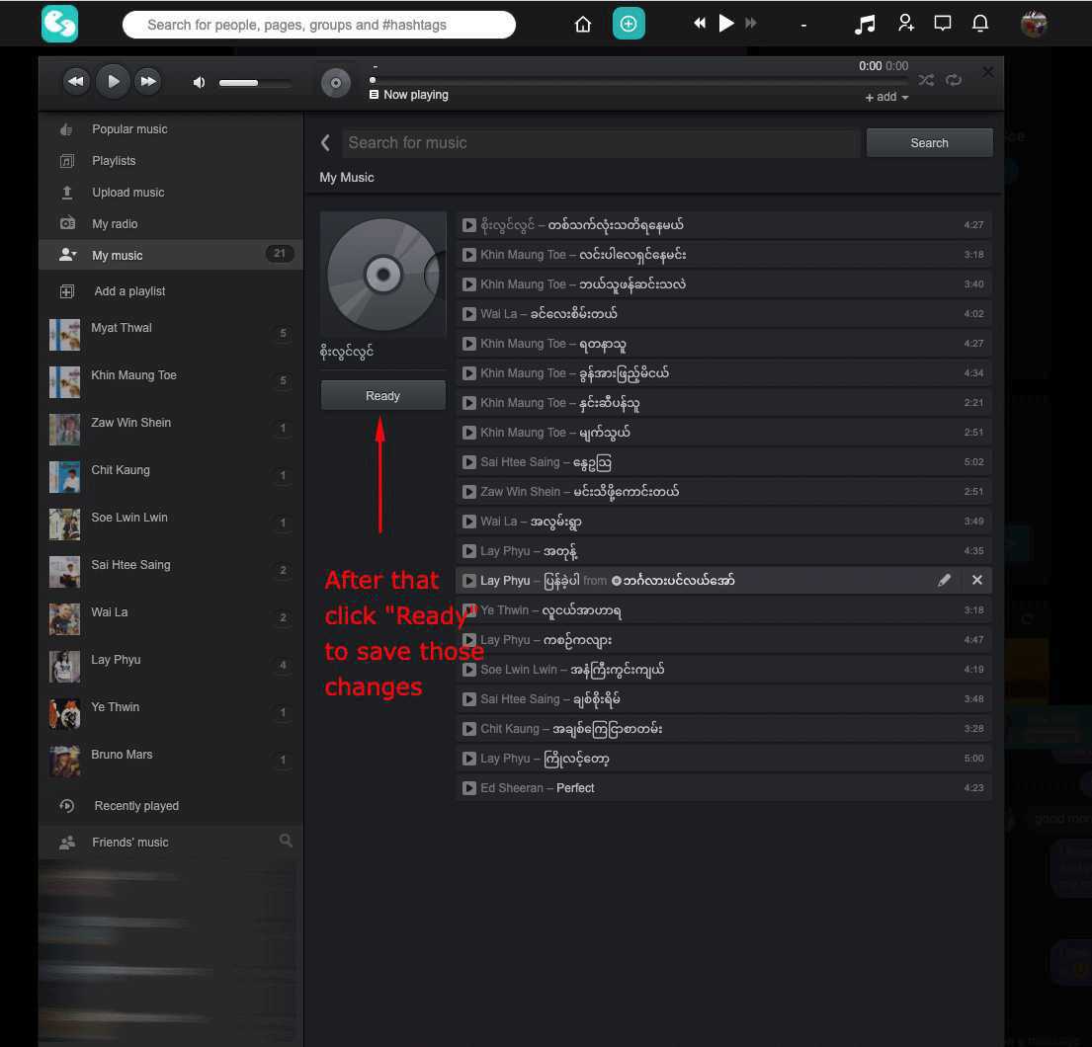Open the notifications bell
Screen dimensions: 1092x1047
pyautogui.click(x=980, y=24)
